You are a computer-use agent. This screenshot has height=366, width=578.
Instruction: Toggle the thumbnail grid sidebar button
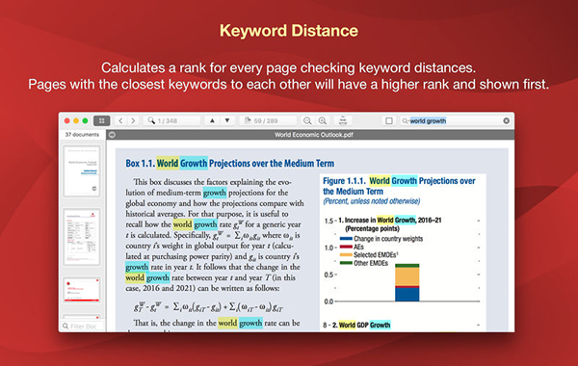pos(102,120)
